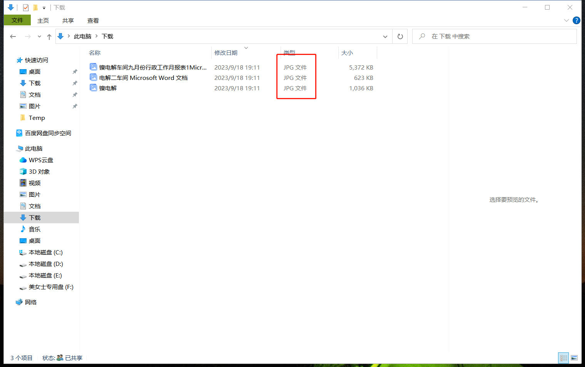Open the quick access toolbar customize dropdown
The image size is (585, 367).
[44, 8]
